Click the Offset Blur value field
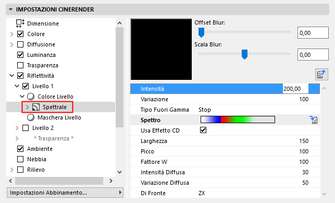 click(x=313, y=33)
